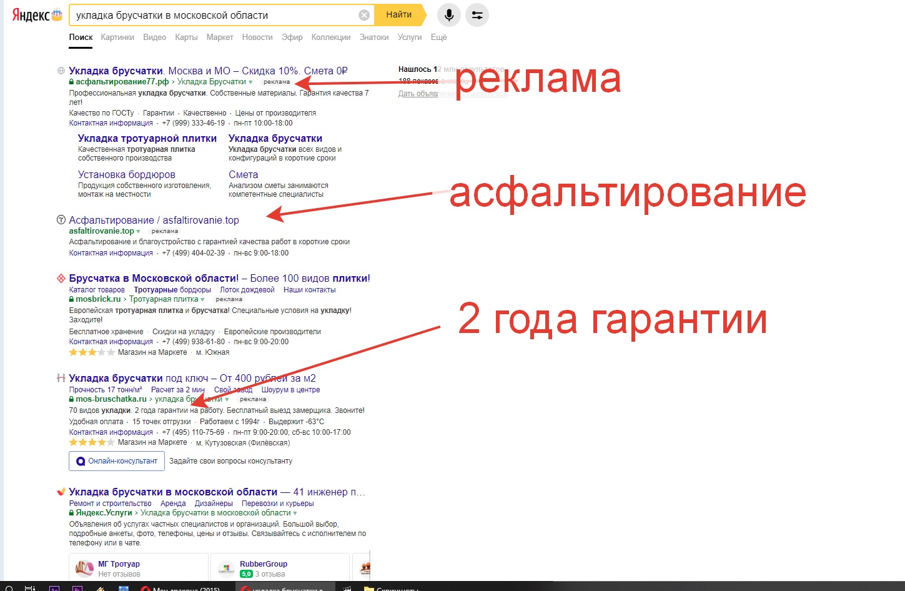Open the Маркет tab
This screenshot has width=905, height=591.
coord(220,37)
